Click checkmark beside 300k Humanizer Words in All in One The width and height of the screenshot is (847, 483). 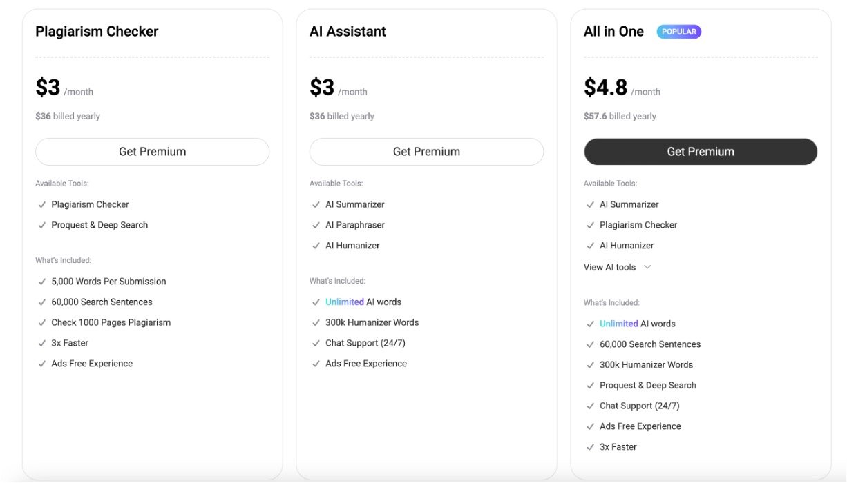pyautogui.click(x=590, y=365)
